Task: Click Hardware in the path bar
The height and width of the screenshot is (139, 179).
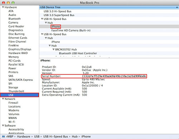Action: 24,136
